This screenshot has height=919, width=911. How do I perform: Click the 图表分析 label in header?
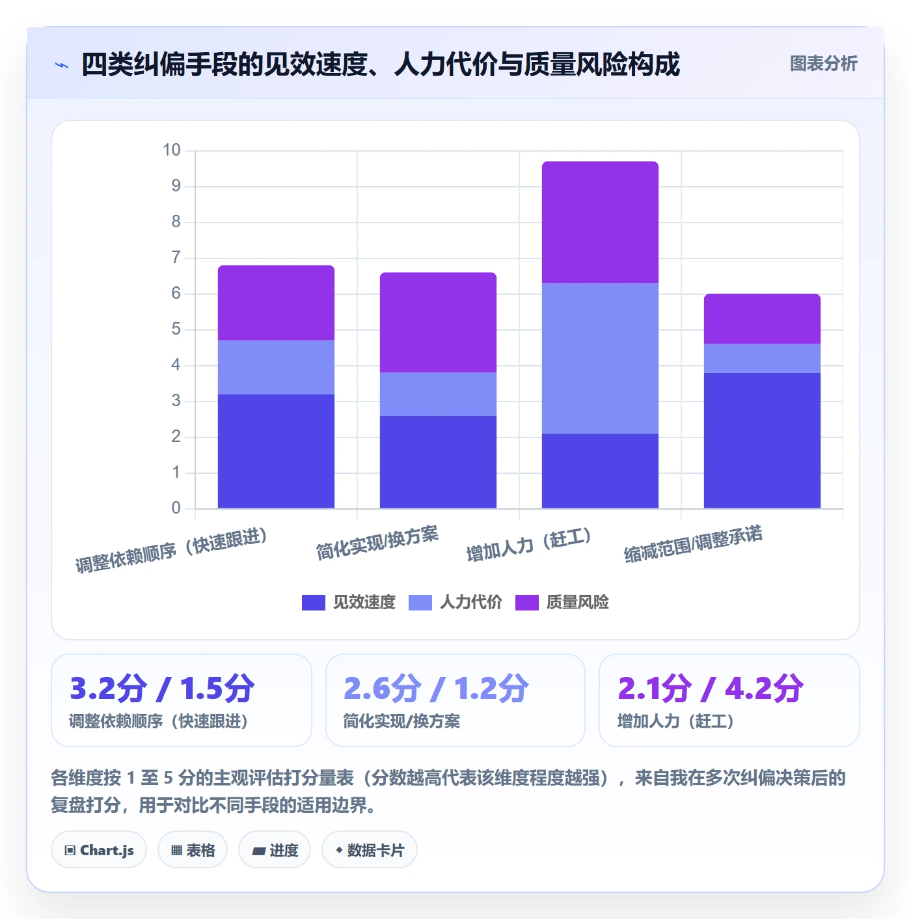tap(823, 64)
